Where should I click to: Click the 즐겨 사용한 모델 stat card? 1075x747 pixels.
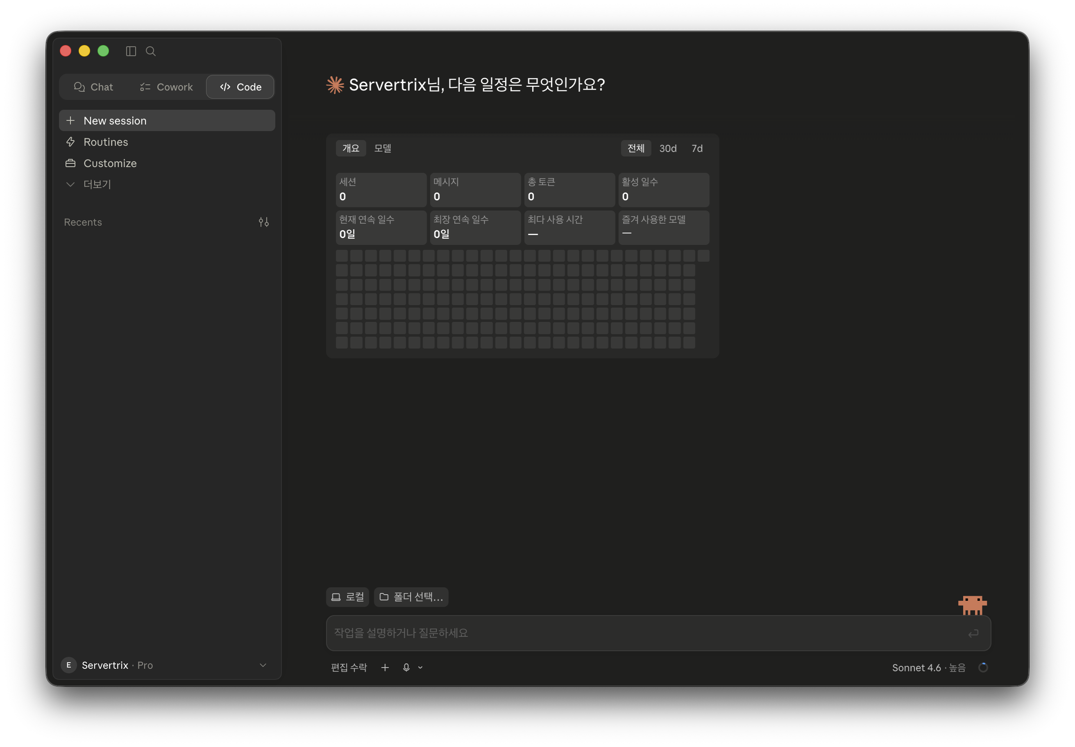pos(664,227)
